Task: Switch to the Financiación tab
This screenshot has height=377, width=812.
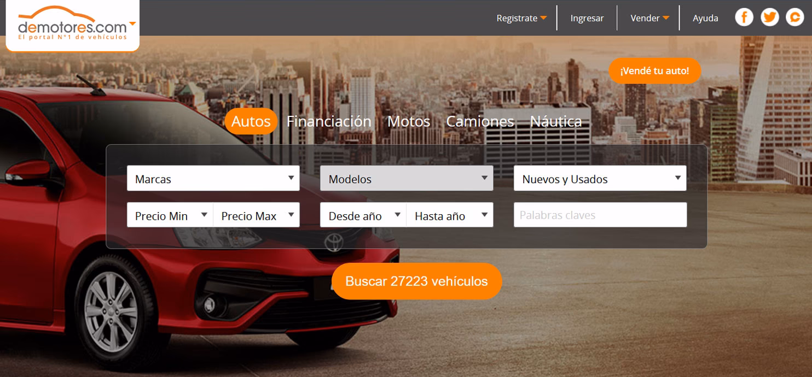Action: coord(328,121)
